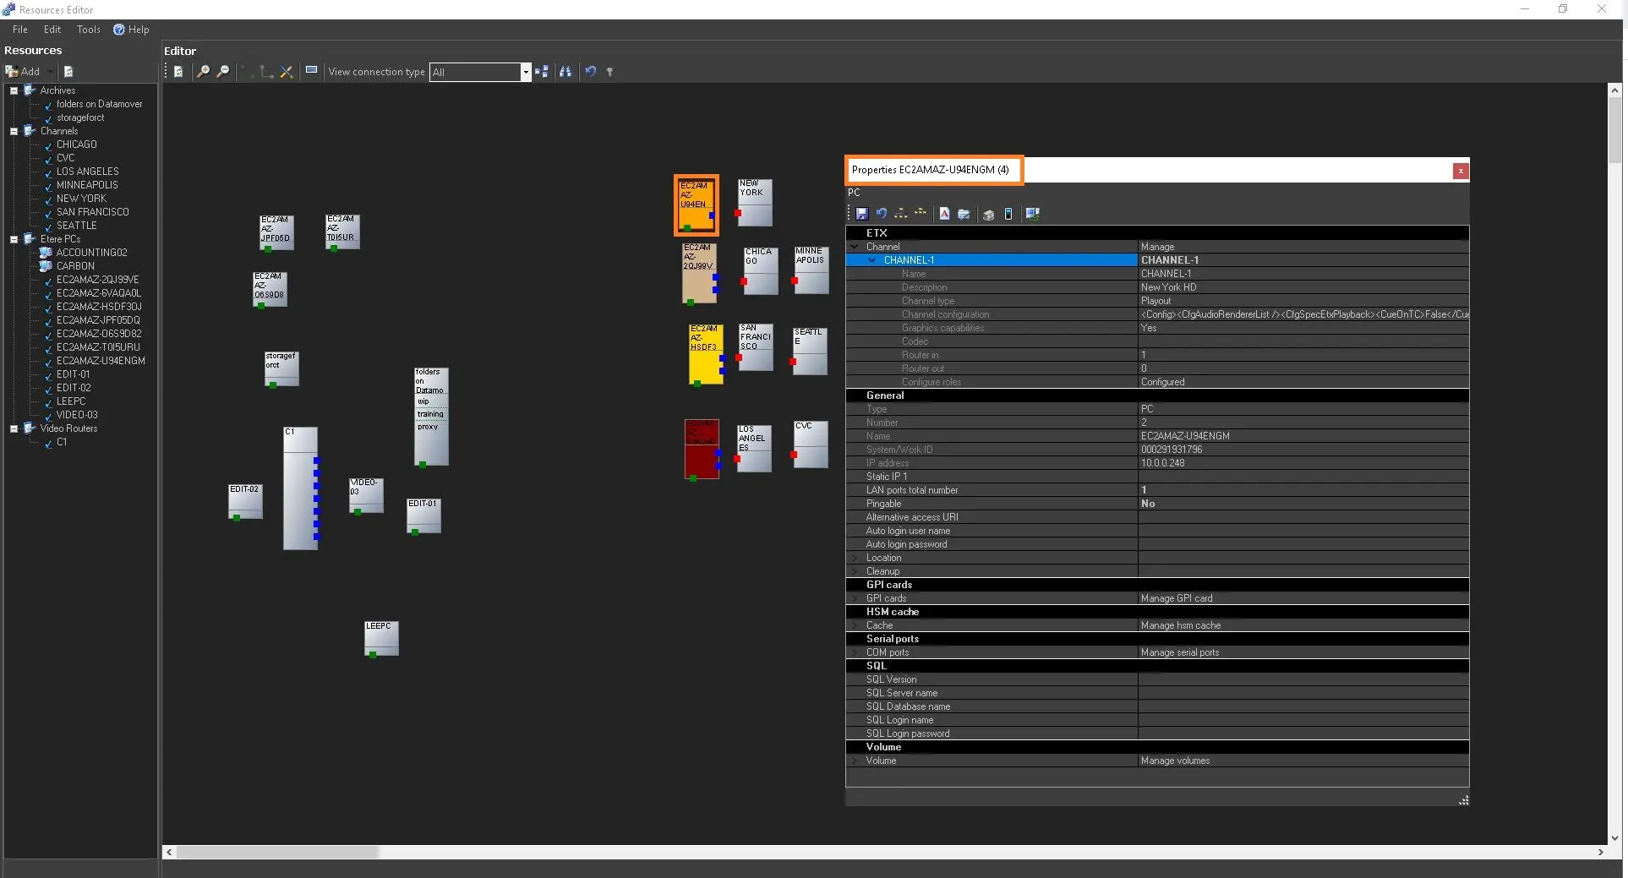This screenshot has height=878, width=1628.
Task: Click the zoom in magnifier icon
Action: click(x=203, y=72)
